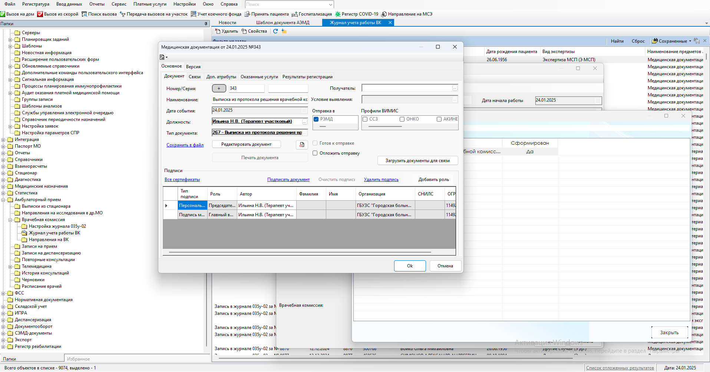Click the Редактировать документ button
The height and width of the screenshot is (372, 710).
point(246,144)
